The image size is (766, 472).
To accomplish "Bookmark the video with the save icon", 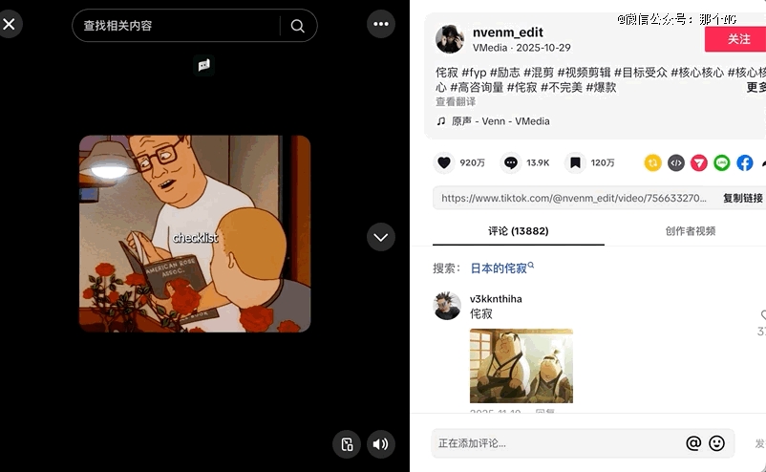I will click(x=576, y=162).
